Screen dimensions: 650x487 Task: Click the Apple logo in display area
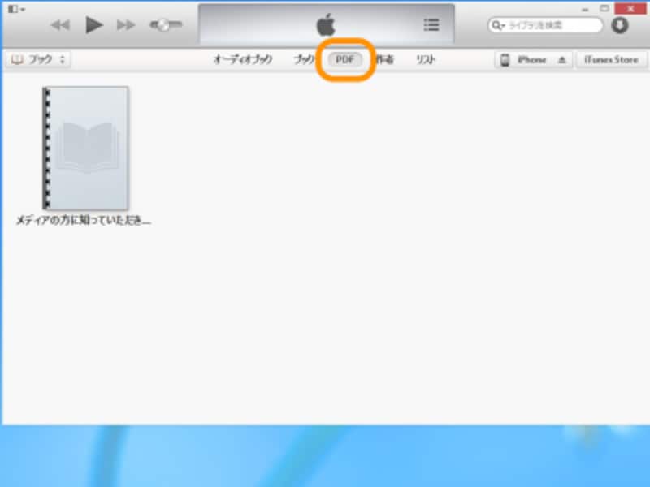(326, 25)
